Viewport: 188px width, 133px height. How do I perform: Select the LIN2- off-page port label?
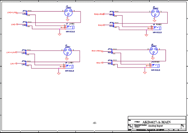(x=14, y=24)
